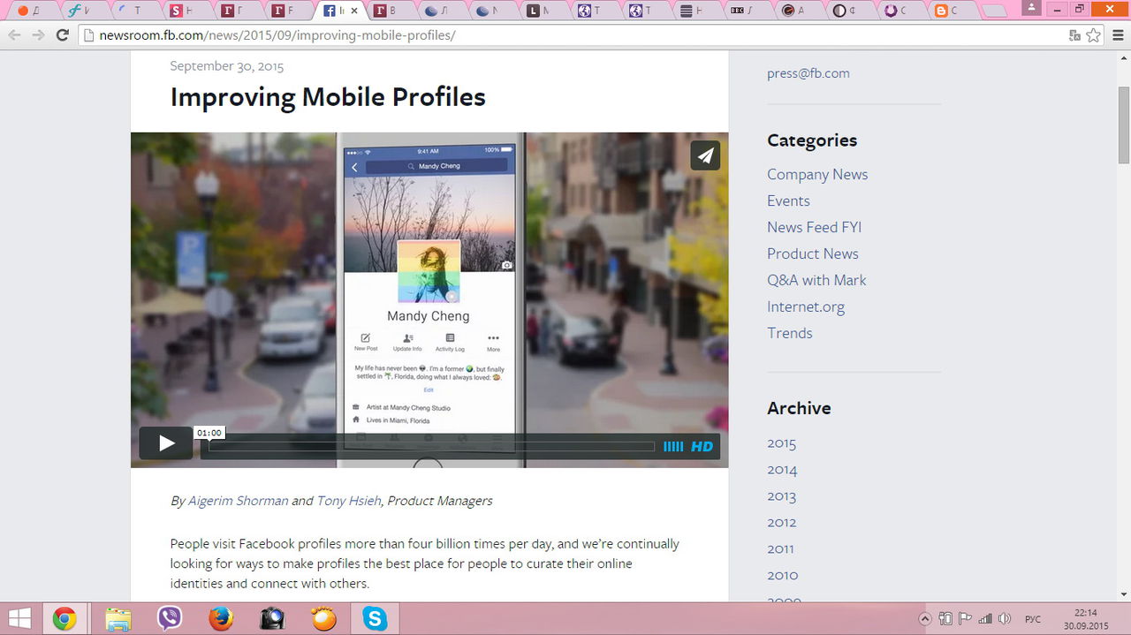Adjust the video volume bars

(x=673, y=447)
